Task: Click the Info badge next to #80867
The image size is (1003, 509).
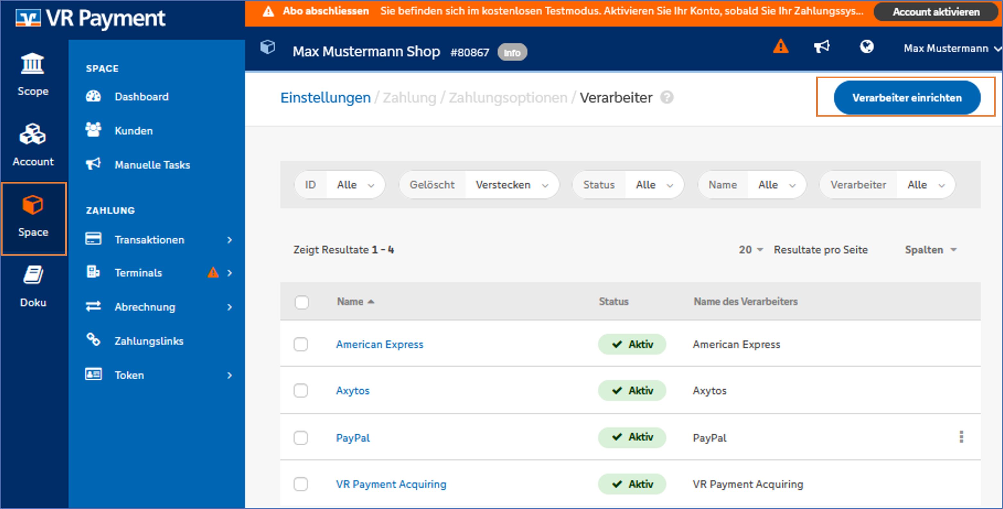Action: point(512,53)
